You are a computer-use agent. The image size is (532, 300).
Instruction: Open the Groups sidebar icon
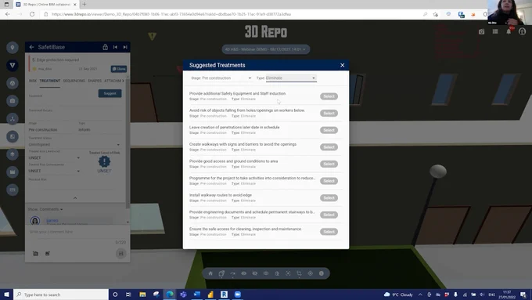[13, 83]
